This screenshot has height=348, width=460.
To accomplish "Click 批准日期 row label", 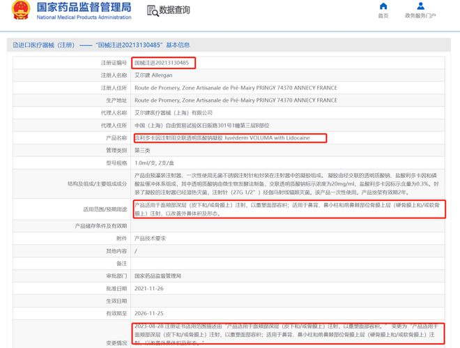I will click(x=116, y=289).
